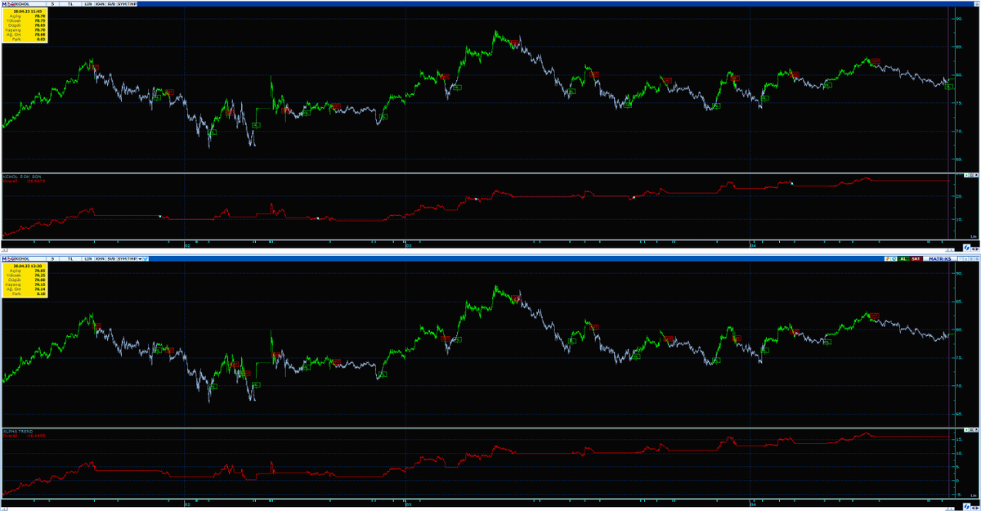Click the green settings dot on the ALPHA TREND panel

966,428
